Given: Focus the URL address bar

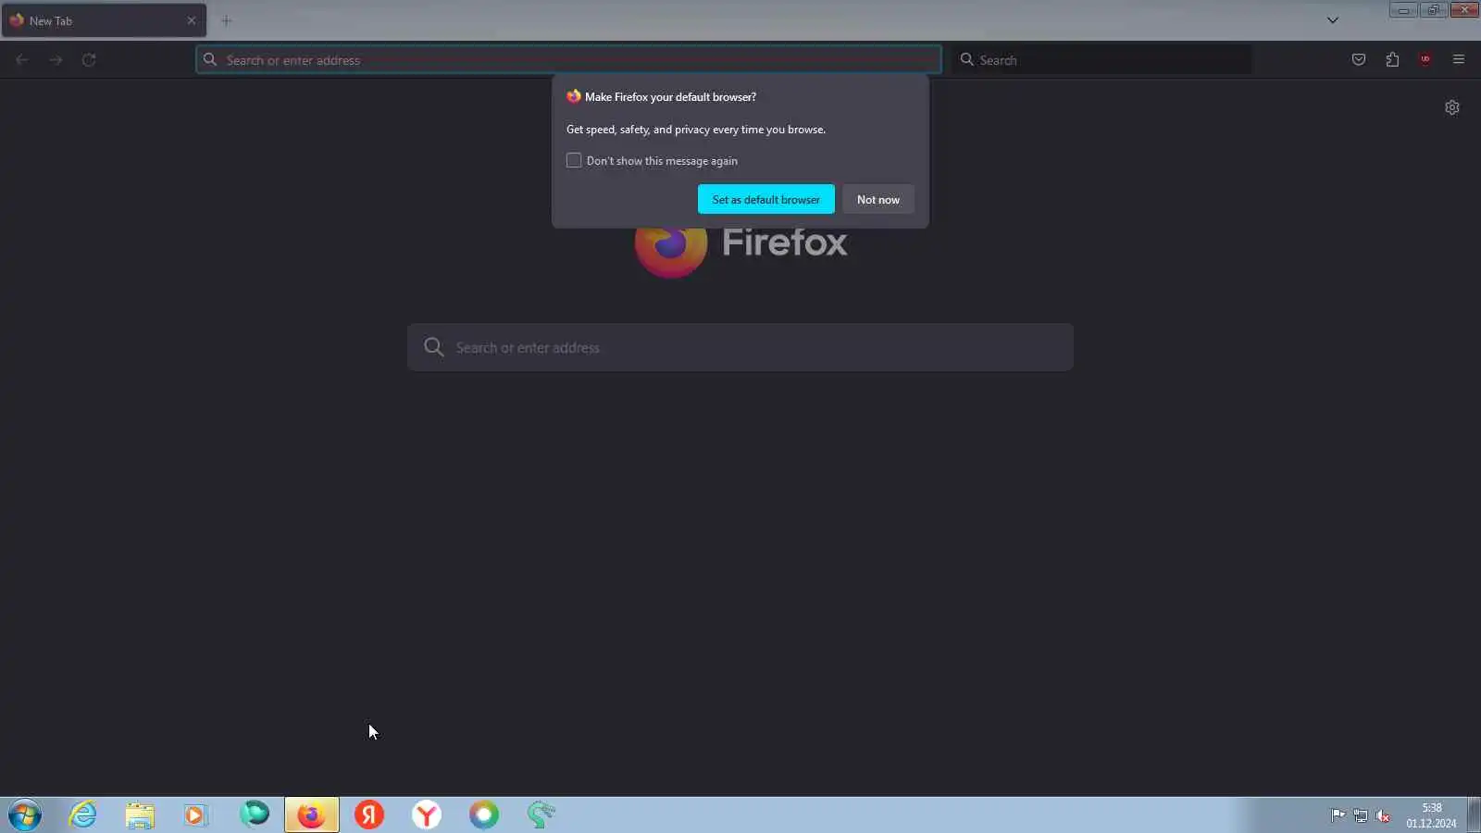Looking at the screenshot, I should coord(568,60).
